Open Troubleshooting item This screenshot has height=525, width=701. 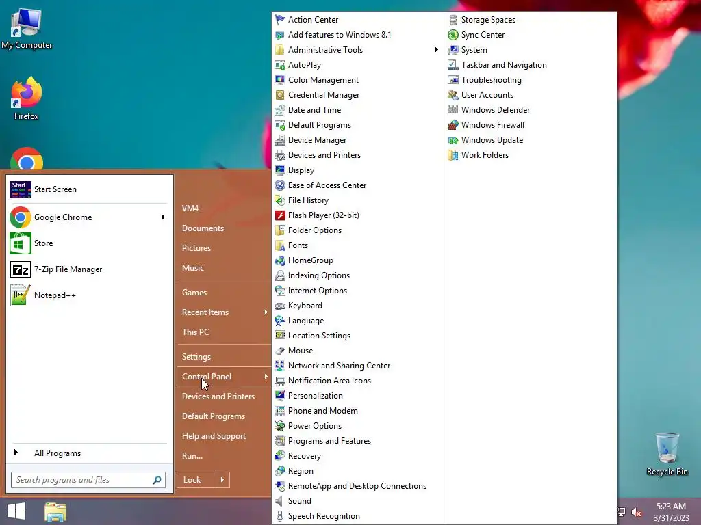pos(492,80)
